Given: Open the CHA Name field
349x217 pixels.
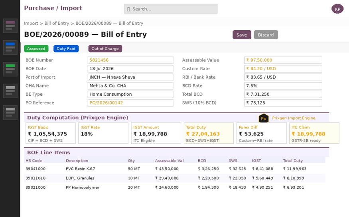Looking at the screenshot, I should [130, 86].
